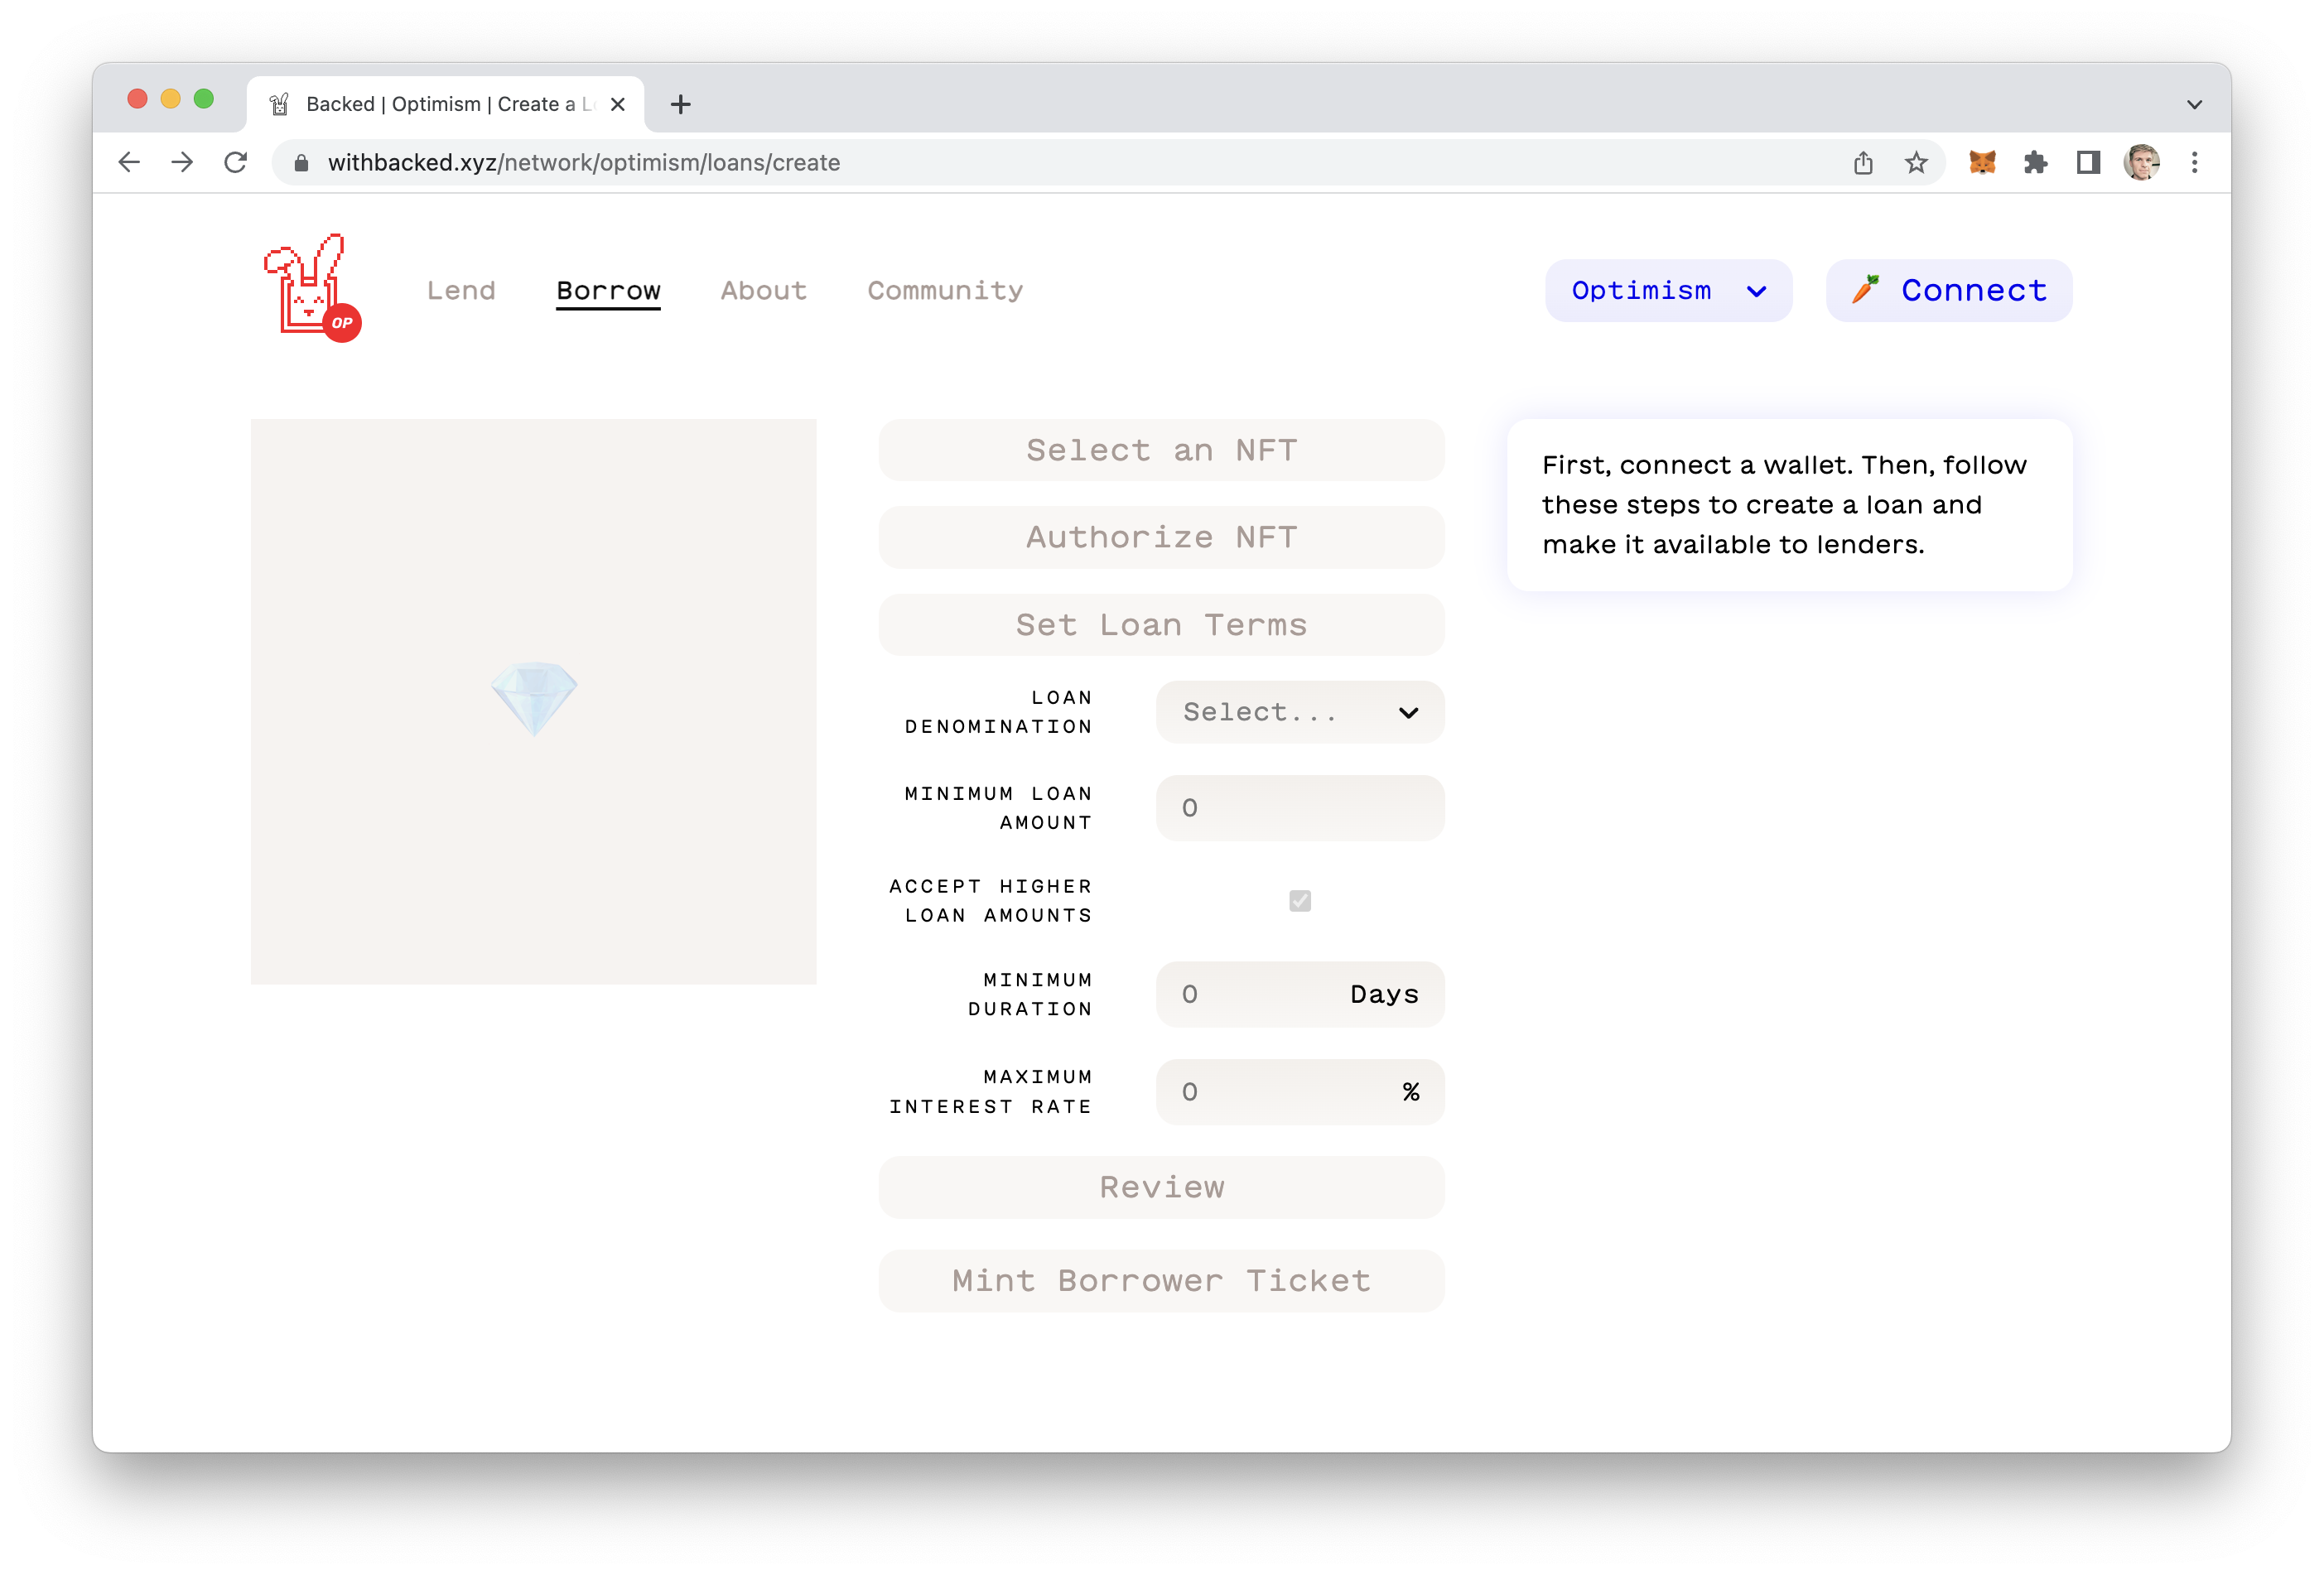Go to the Lend page
The image size is (2324, 1575).
point(461,290)
